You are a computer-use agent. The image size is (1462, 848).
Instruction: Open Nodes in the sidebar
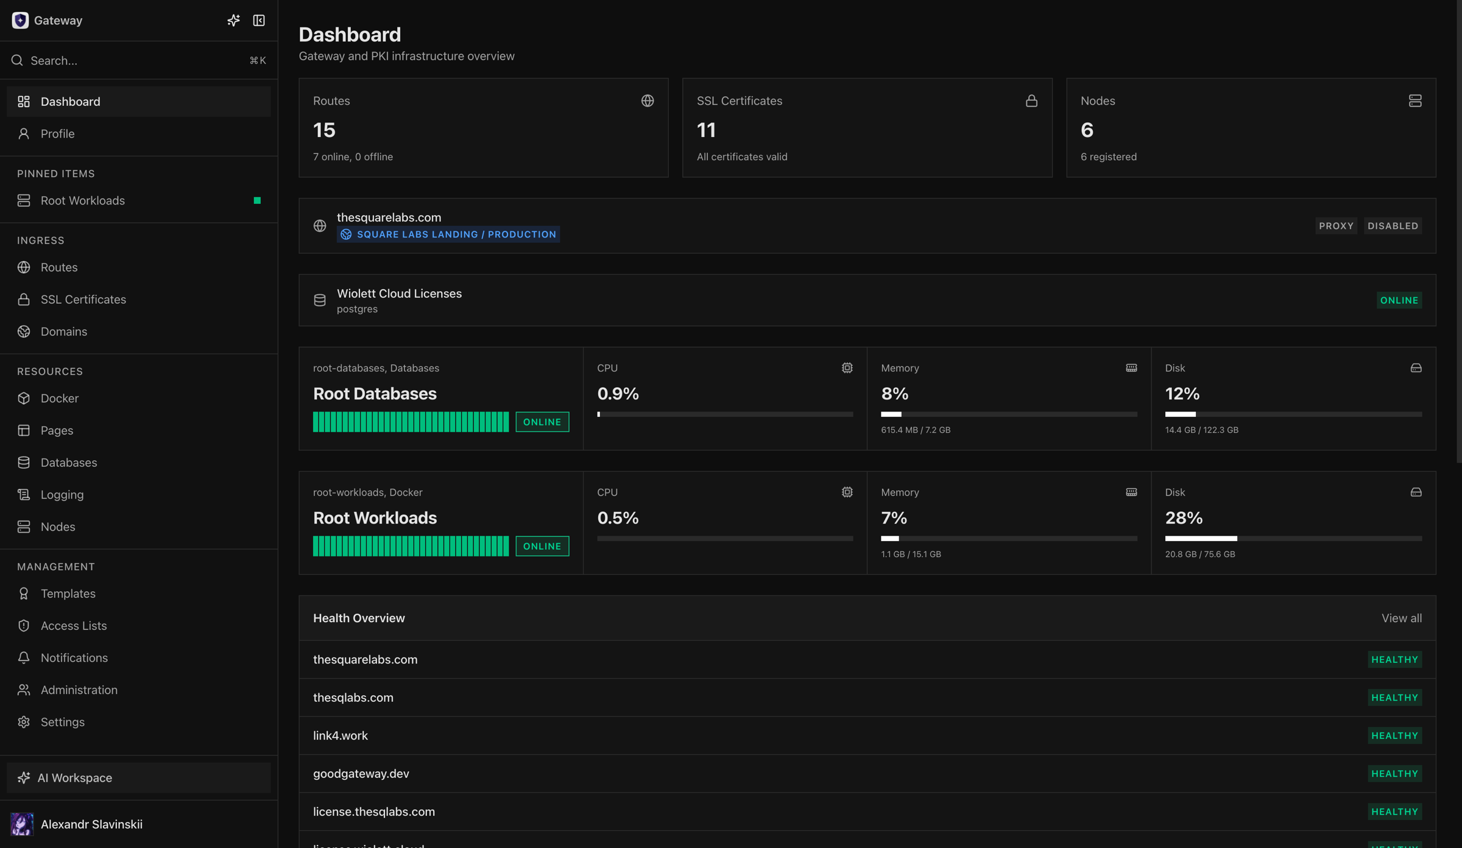pyautogui.click(x=139, y=527)
